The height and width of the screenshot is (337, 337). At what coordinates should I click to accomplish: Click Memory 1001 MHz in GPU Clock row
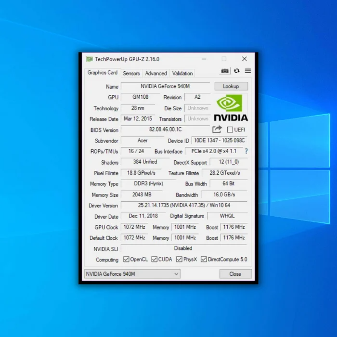185,227
